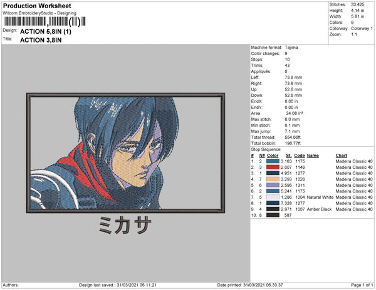This screenshot has width=376, height=290.
Task: Click the Chart column header
Action: tap(342, 156)
